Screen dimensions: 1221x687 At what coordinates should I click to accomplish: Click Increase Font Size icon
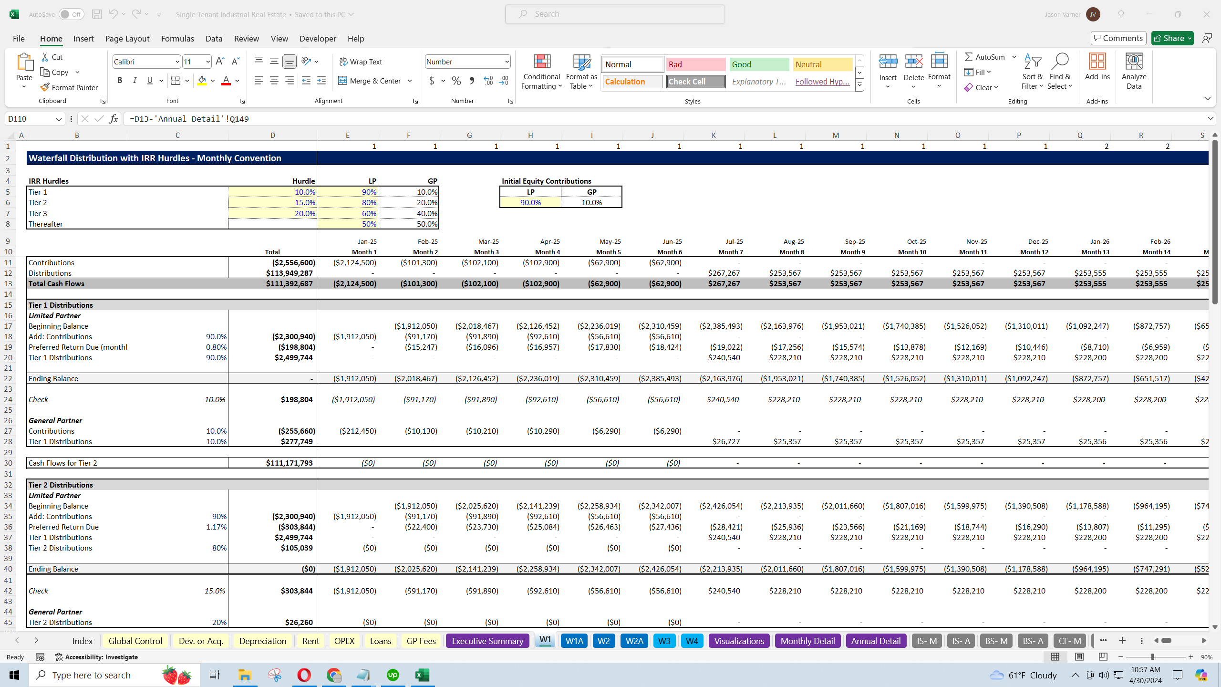[220, 62]
